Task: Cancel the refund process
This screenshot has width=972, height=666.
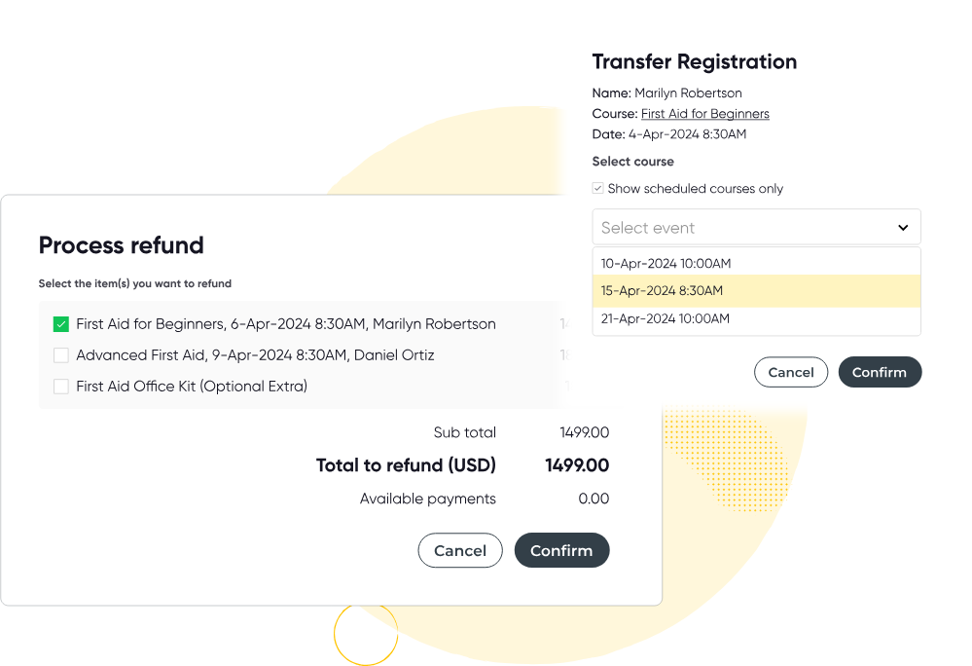Action: pyautogui.click(x=459, y=550)
